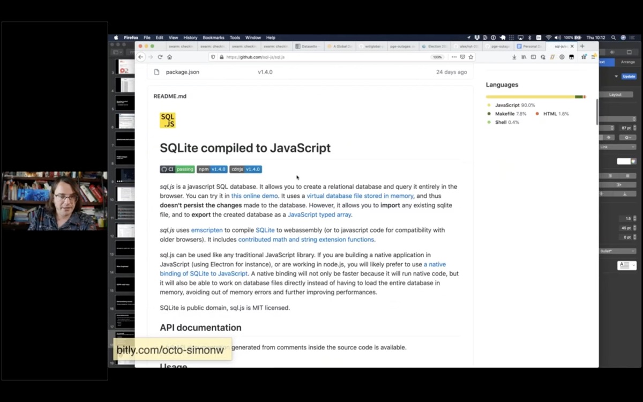Click the volume icon in menu bar
This screenshot has height=402, width=643.
pyautogui.click(x=558, y=38)
